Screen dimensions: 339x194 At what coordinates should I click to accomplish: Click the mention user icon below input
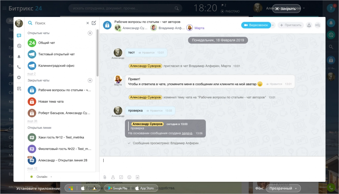[x=113, y=177]
